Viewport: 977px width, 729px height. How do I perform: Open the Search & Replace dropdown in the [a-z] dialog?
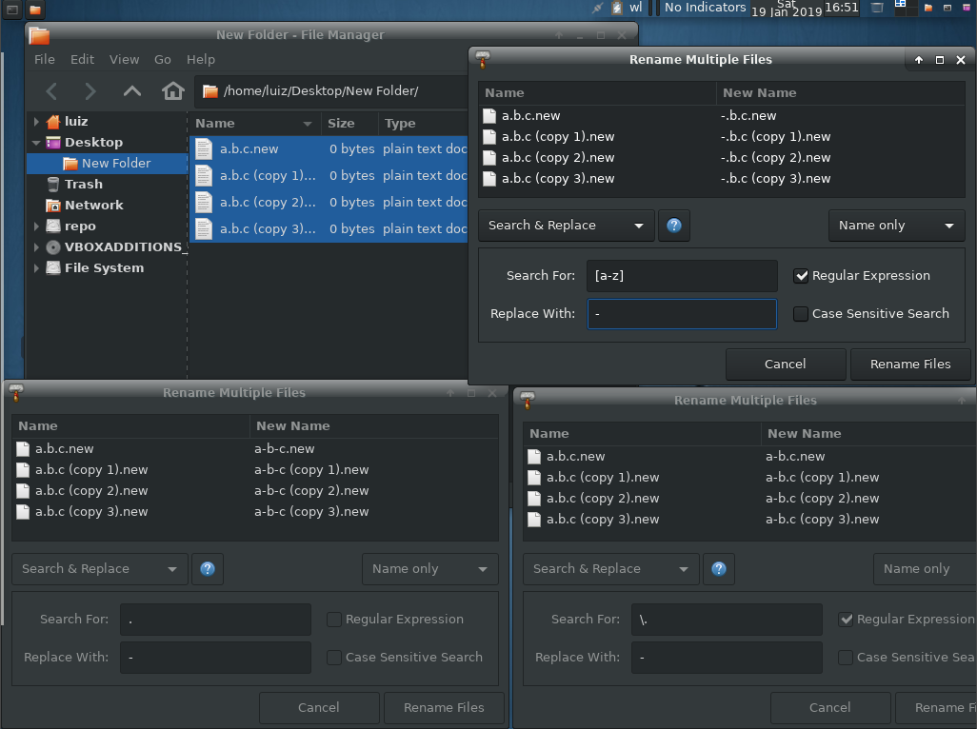pos(566,226)
